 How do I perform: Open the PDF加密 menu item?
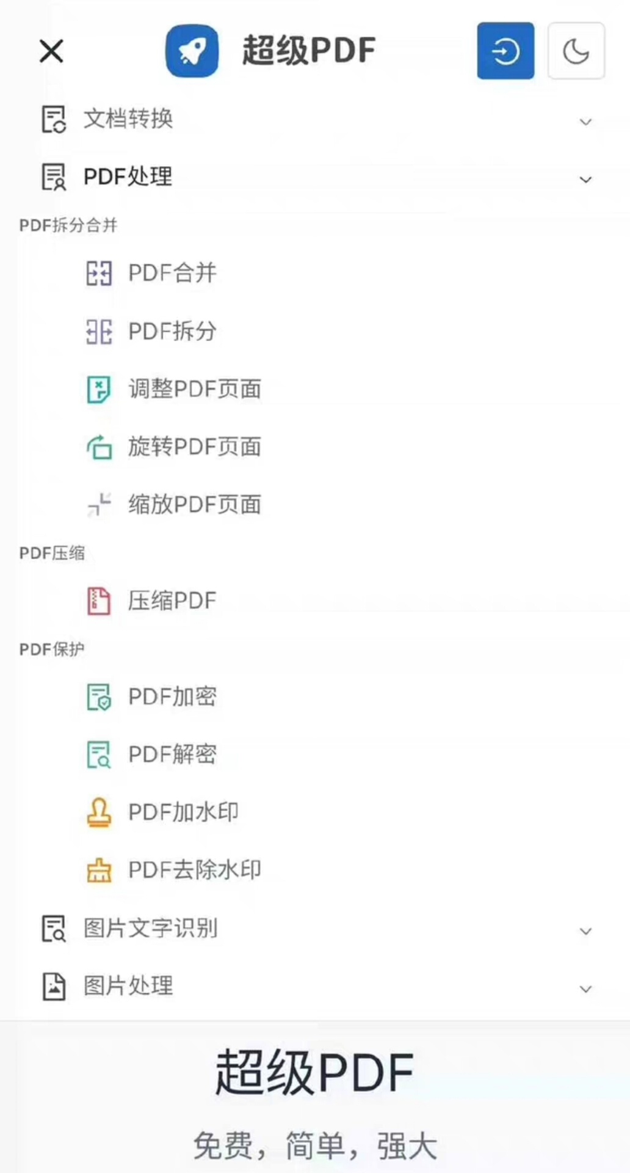(172, 696)
